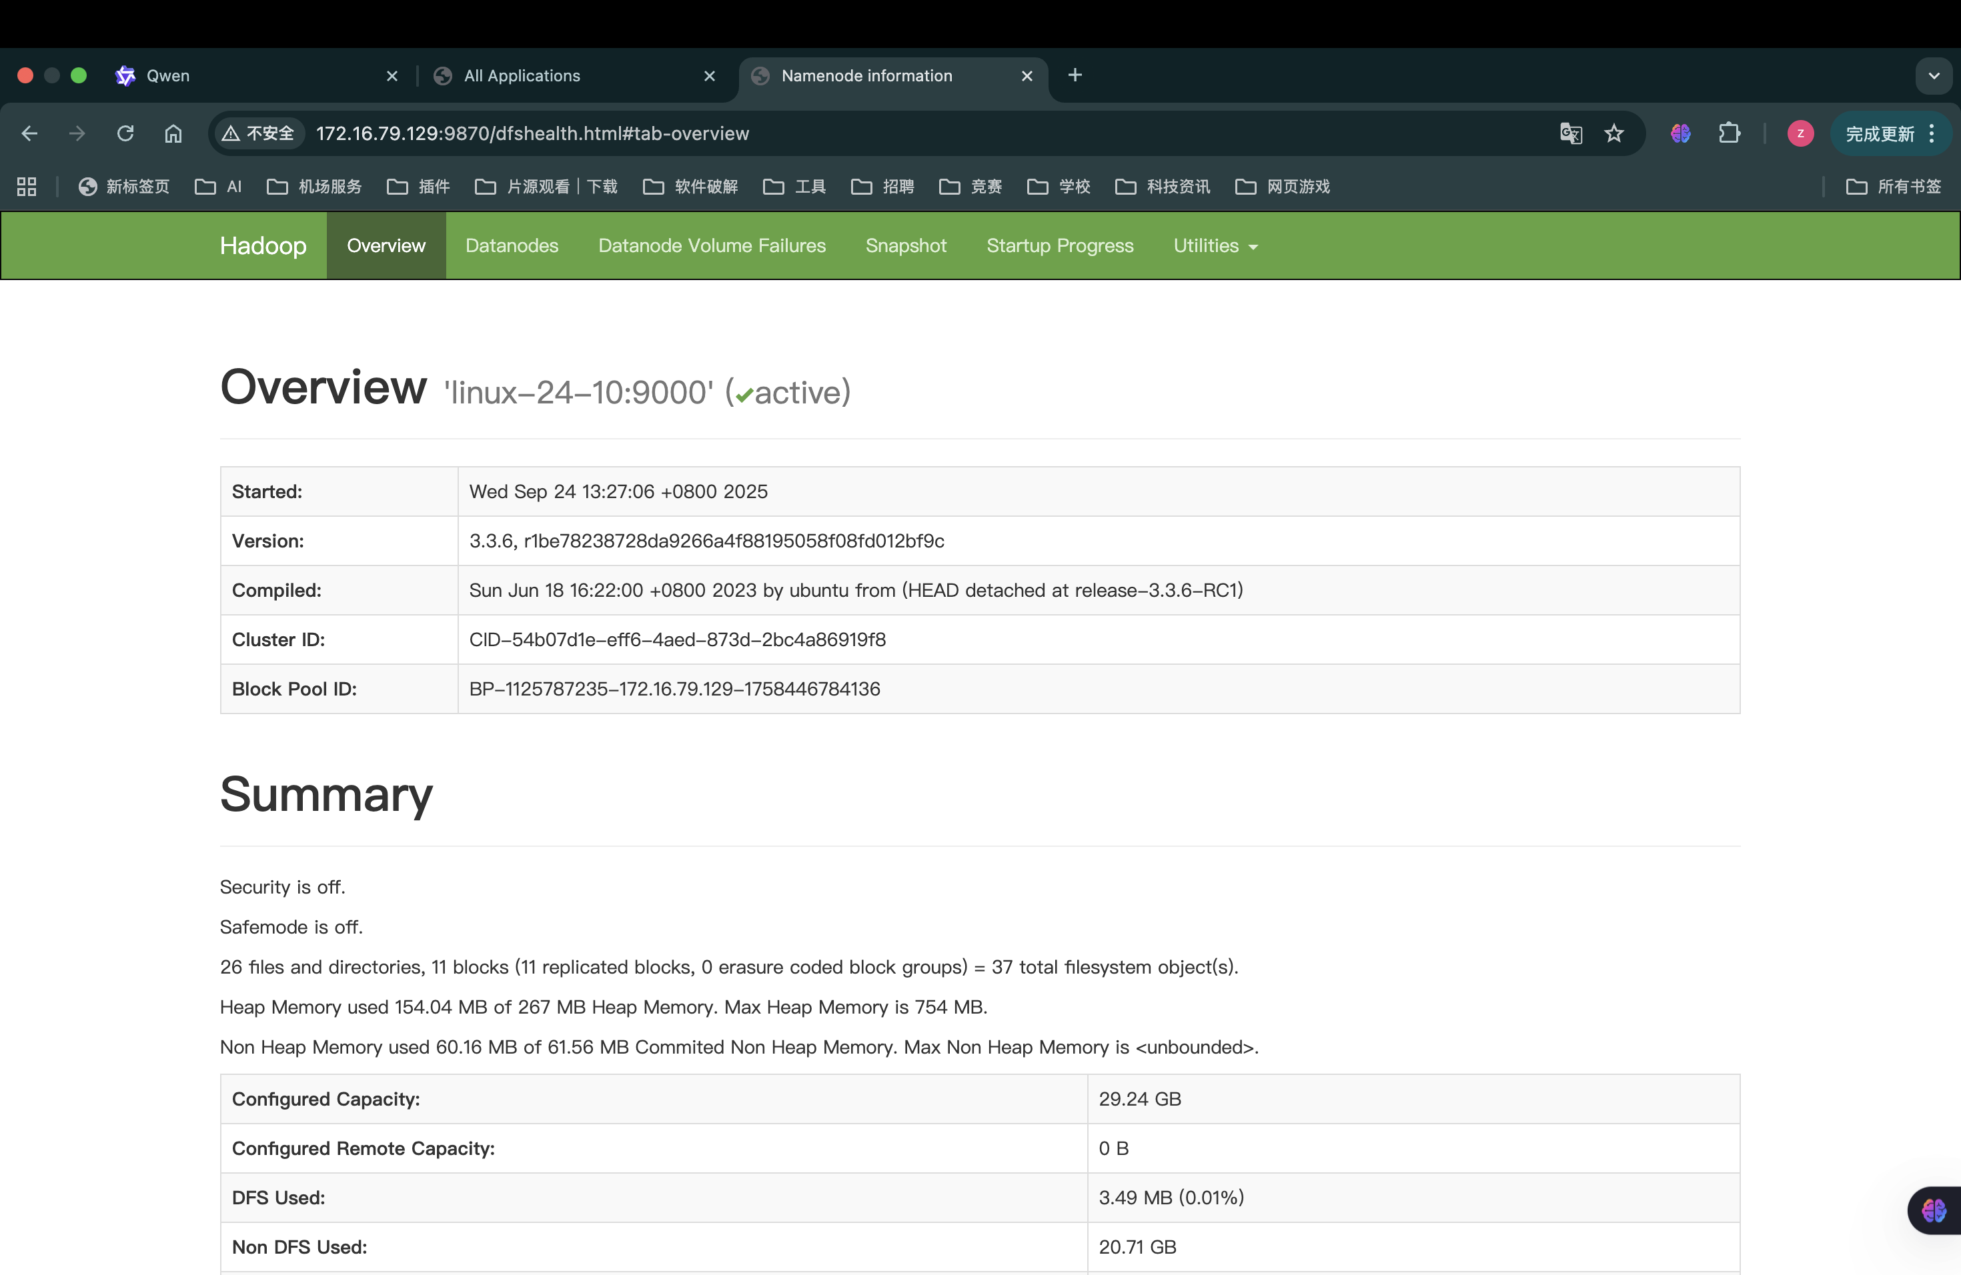Screen dimensions: 1961x1275
Task: Select the Overview nav tab
Action: [x=386, y=245]
